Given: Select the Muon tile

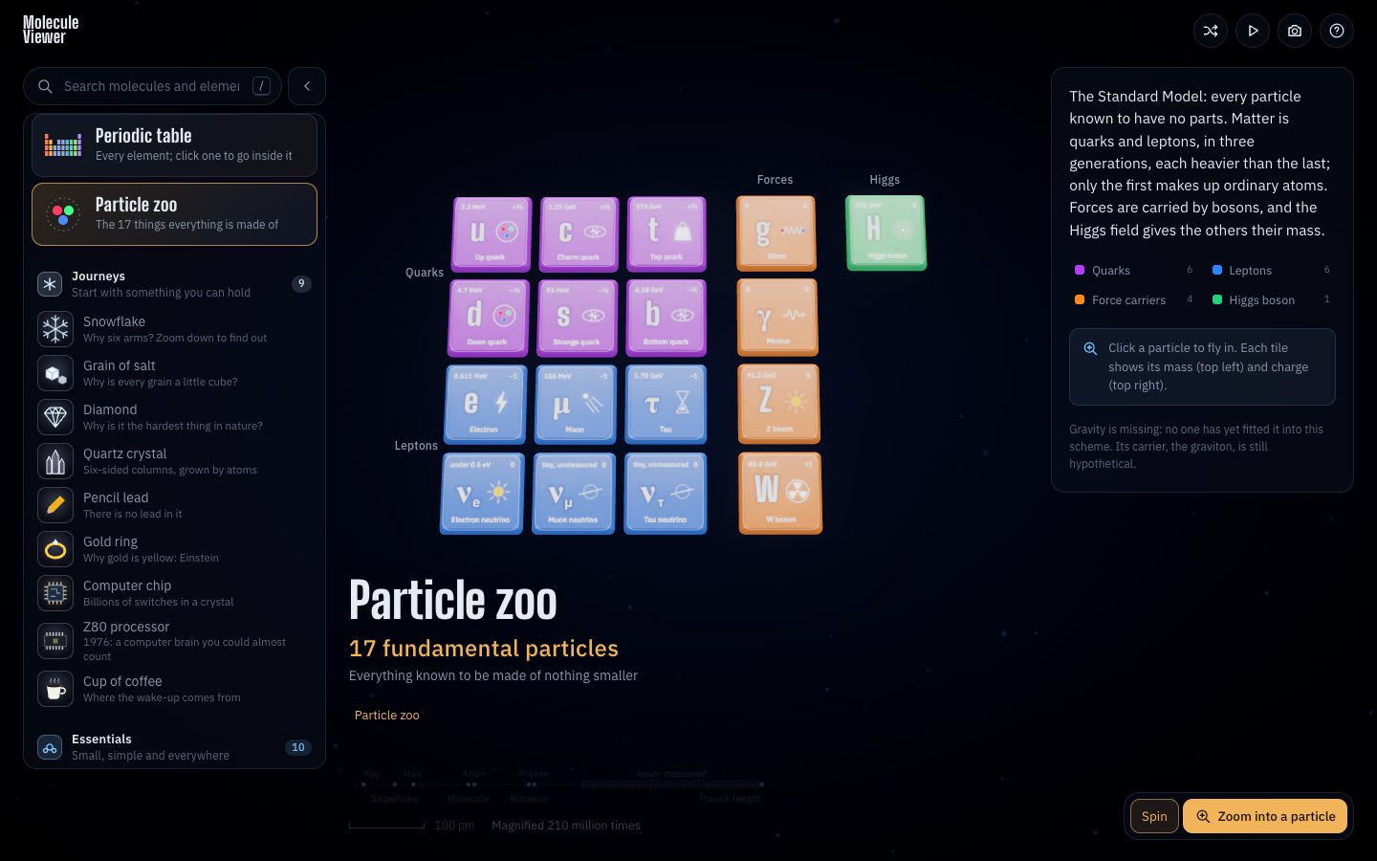Looking at the screenshot, I should pyautogui.click(x=576, y=404).
